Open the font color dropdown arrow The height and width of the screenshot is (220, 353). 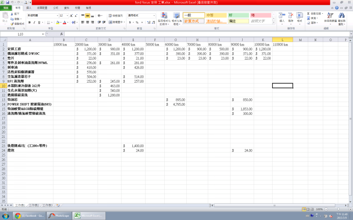point(68,22)
